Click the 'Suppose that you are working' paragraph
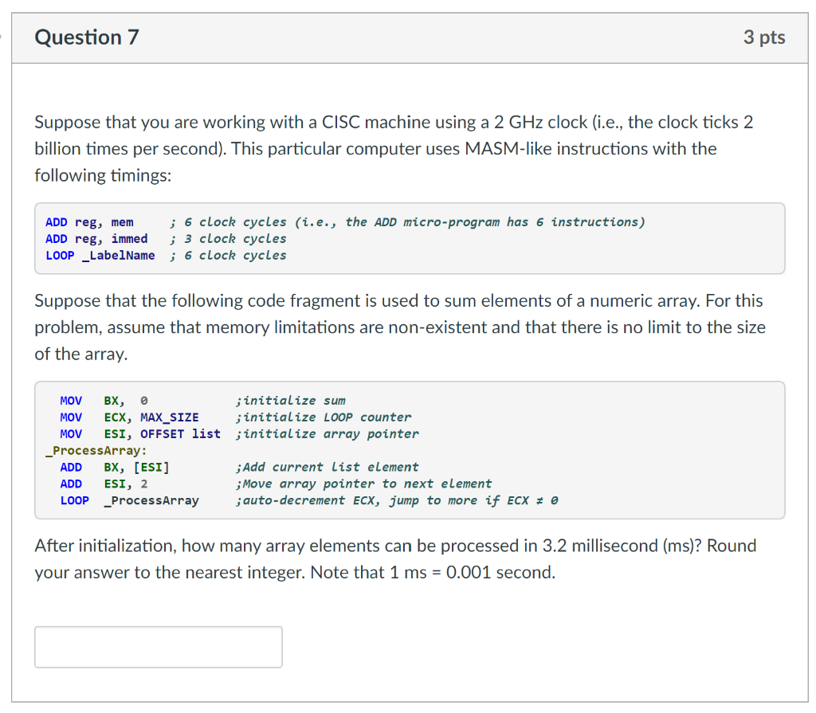 point(394,149)
